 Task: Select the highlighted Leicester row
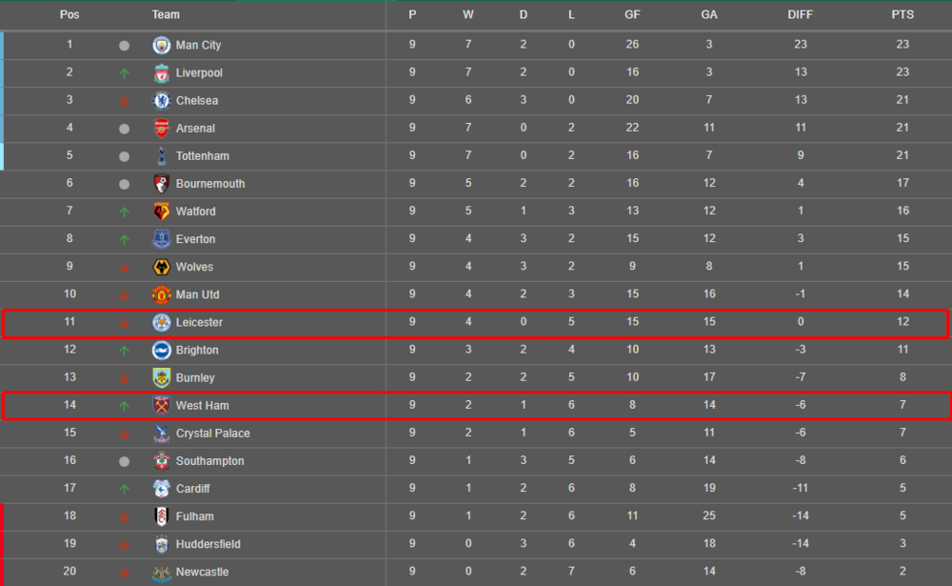[x=475, y=323]
